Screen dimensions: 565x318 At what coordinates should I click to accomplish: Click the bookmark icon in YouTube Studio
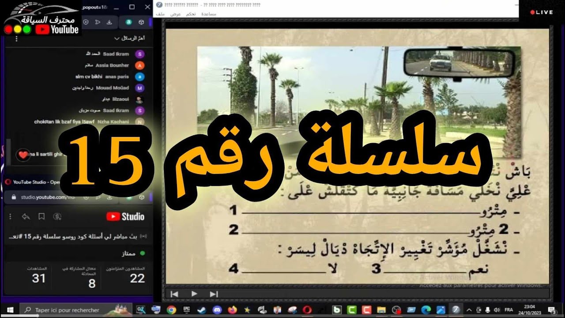41,216
